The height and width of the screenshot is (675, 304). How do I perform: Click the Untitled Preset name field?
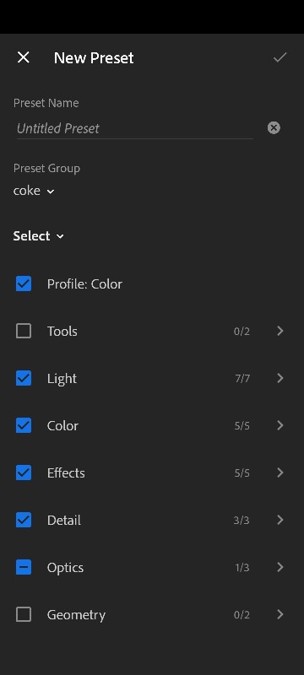(134, 128)
